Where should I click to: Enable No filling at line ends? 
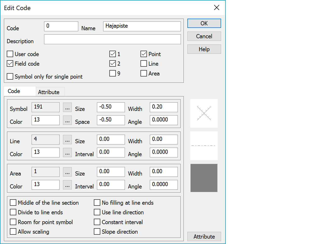(97, 203)
